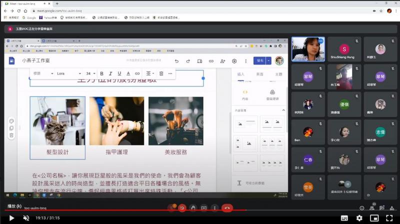Click the browser reload button

pyautogui.click(x=18, y=10)
